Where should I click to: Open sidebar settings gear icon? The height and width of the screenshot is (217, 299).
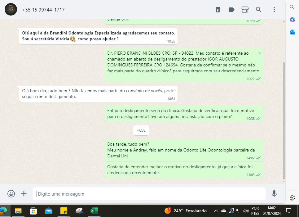(292, 198)
